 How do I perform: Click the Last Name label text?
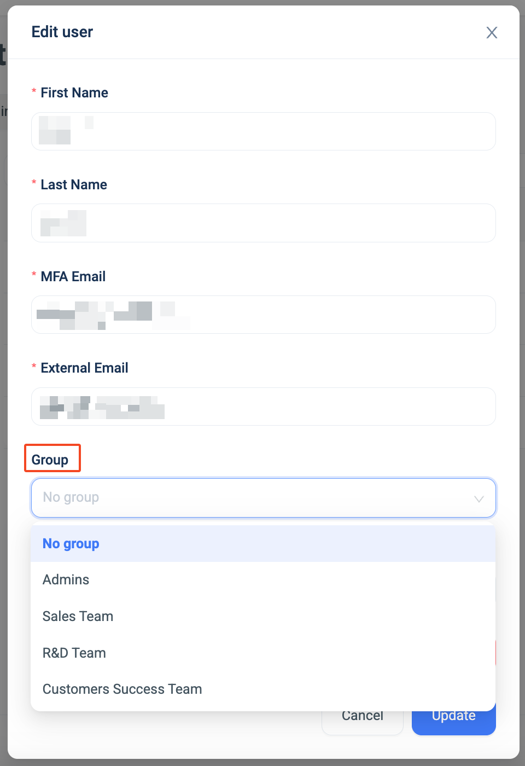point(74,184)
